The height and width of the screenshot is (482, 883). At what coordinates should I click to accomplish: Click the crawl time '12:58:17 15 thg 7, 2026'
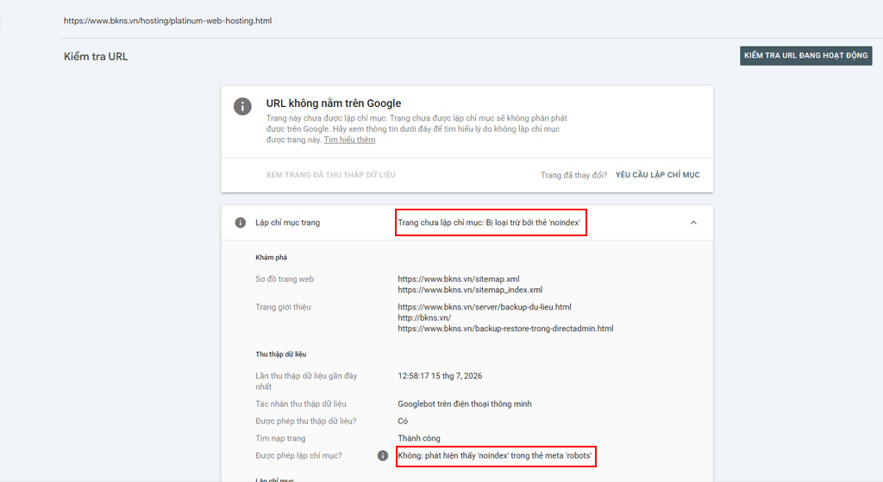[440, 376]
